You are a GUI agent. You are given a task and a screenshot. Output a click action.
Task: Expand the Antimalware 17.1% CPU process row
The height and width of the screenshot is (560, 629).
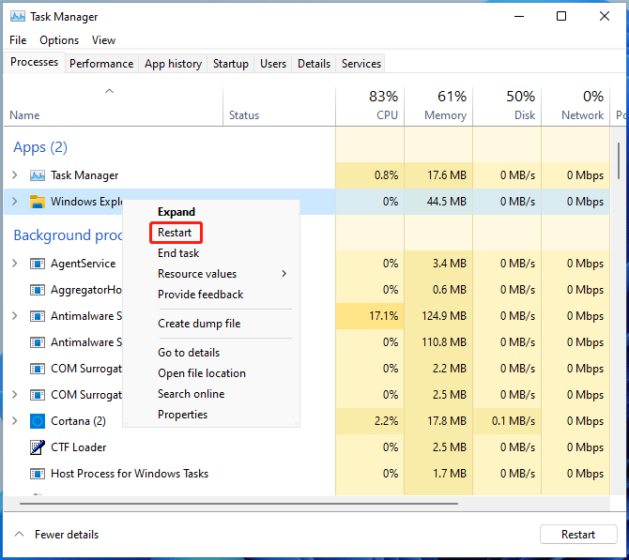pos(15,316)
